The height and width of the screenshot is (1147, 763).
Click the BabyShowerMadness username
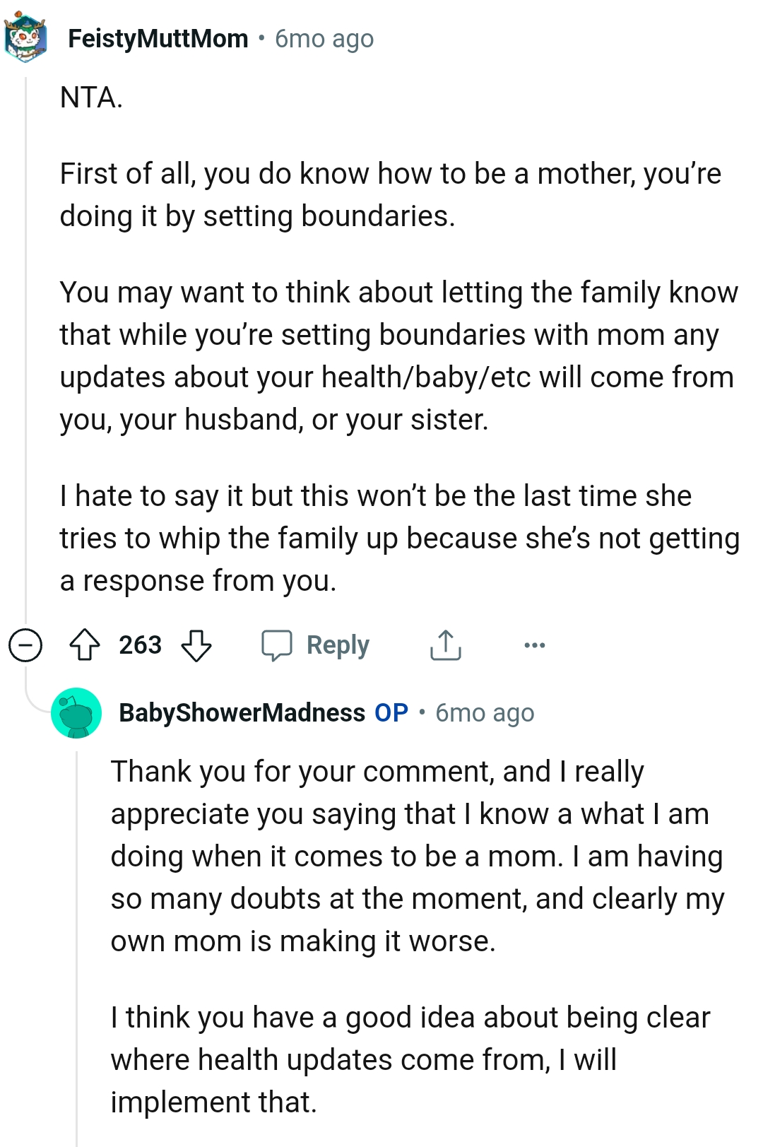click(x=242, y=713)
